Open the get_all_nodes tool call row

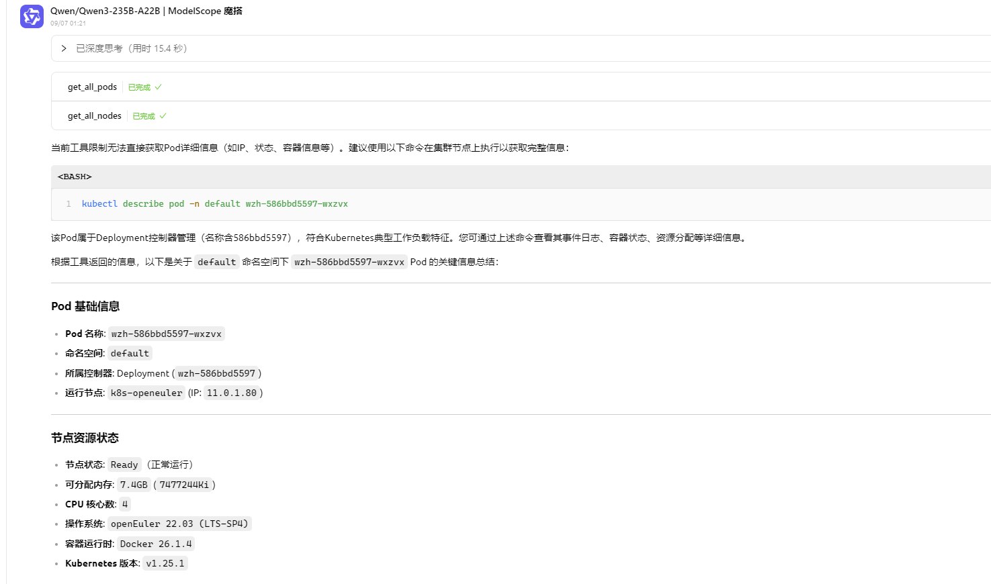tap(95, 116)
